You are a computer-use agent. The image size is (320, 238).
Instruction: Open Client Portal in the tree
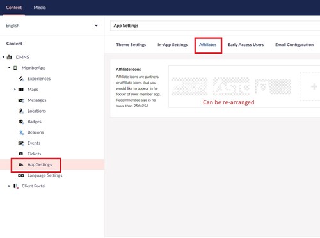[33, 186]
